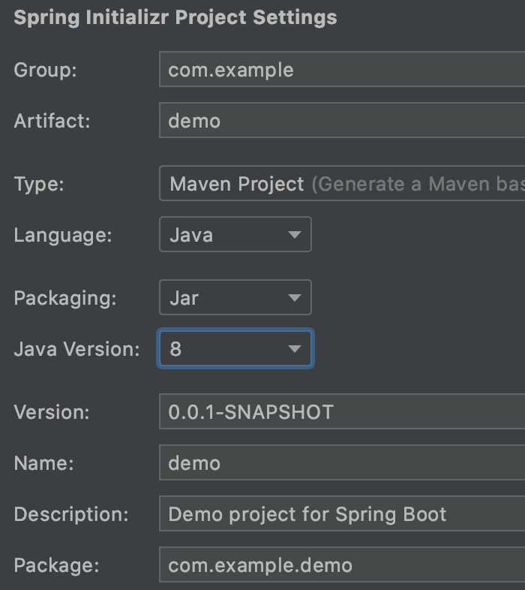Open the Type dropdown showing Maven Project
The height and width of the screenshot is (590, 525).
click(342, 184)
